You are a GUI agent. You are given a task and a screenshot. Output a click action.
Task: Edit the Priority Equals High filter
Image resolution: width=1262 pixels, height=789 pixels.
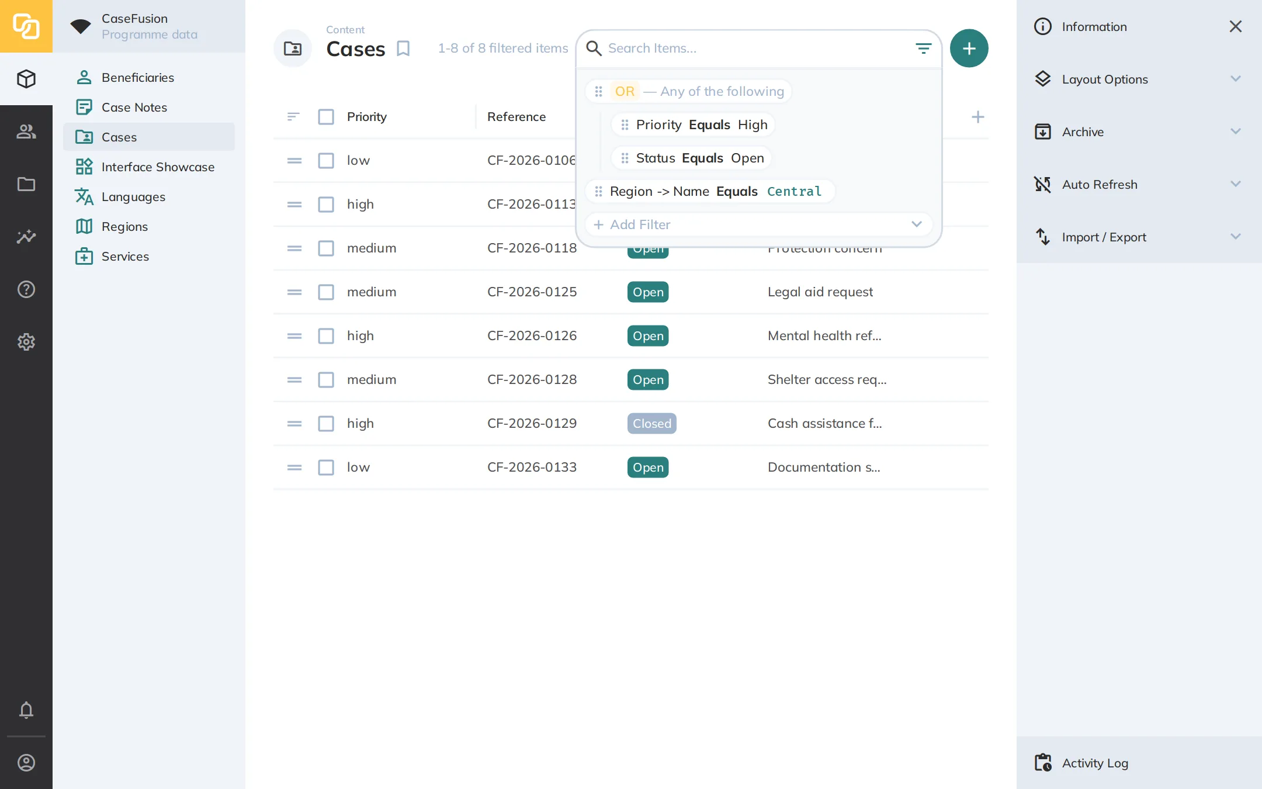pos(694,125)
